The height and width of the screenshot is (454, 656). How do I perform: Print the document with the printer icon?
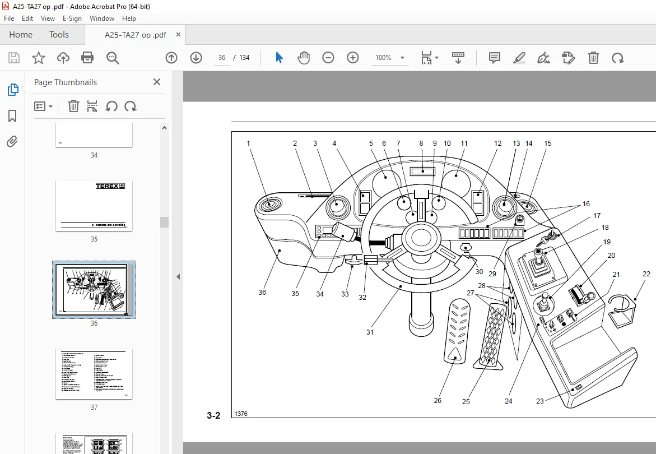(x=87, y=58)
